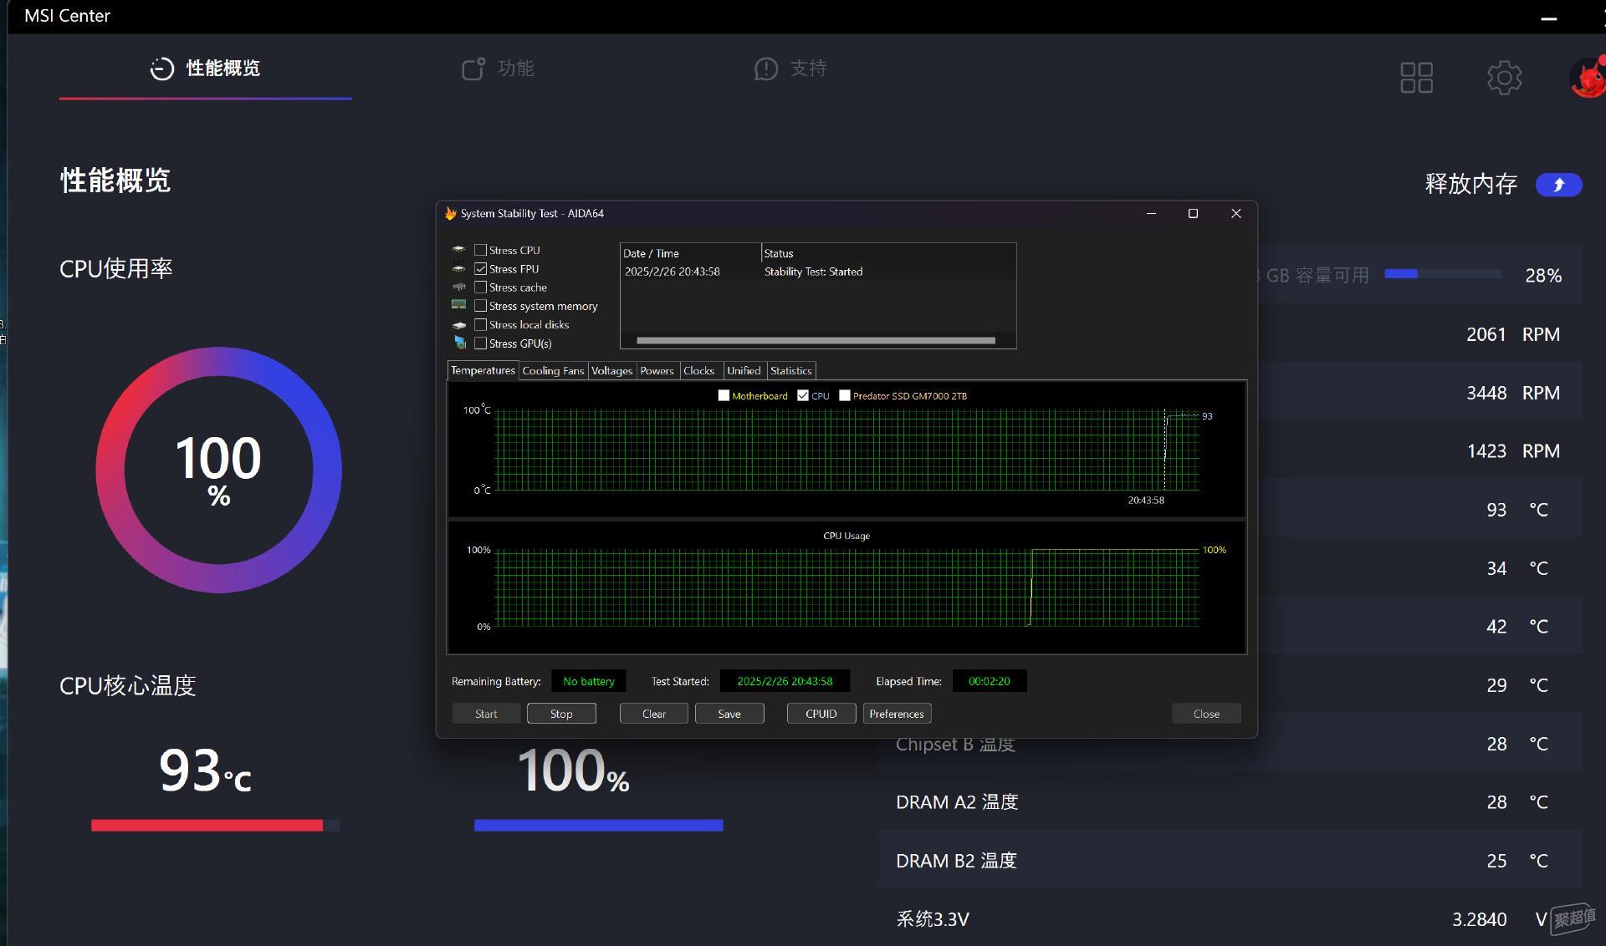Open the CPUID panel
Screen dimensions: 1606x946
[821, 714]
